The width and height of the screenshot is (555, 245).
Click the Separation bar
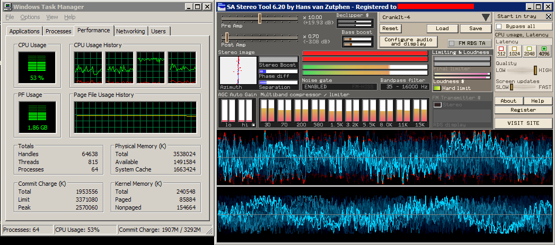279,83
